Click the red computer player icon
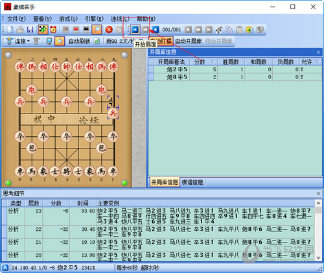 76,30
